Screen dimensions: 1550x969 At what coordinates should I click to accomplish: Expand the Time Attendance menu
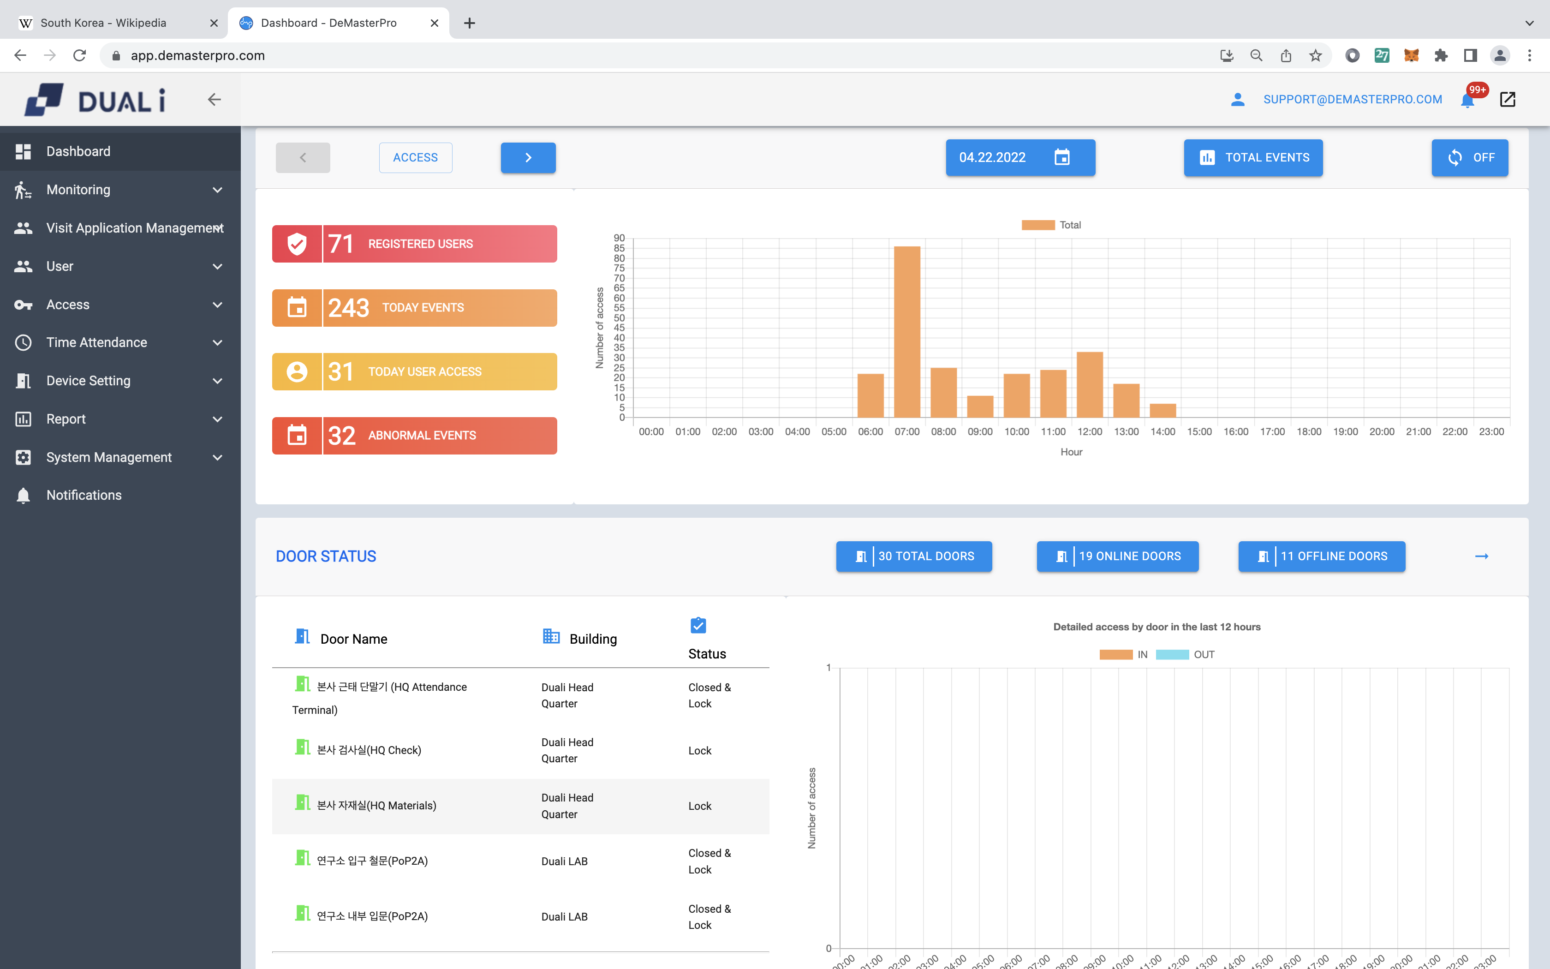(x=120, y=343)
